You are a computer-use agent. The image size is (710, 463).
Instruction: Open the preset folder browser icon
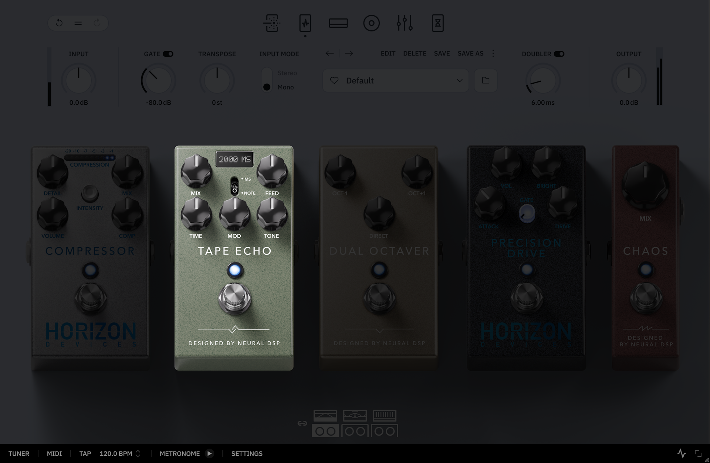point(486,80)
